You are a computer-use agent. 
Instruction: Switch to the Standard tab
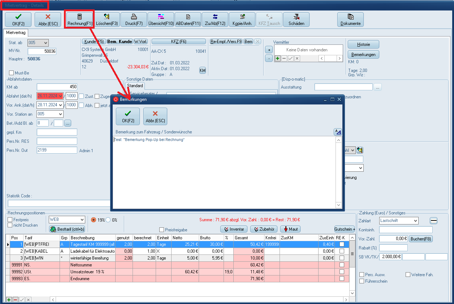[135, 86]
